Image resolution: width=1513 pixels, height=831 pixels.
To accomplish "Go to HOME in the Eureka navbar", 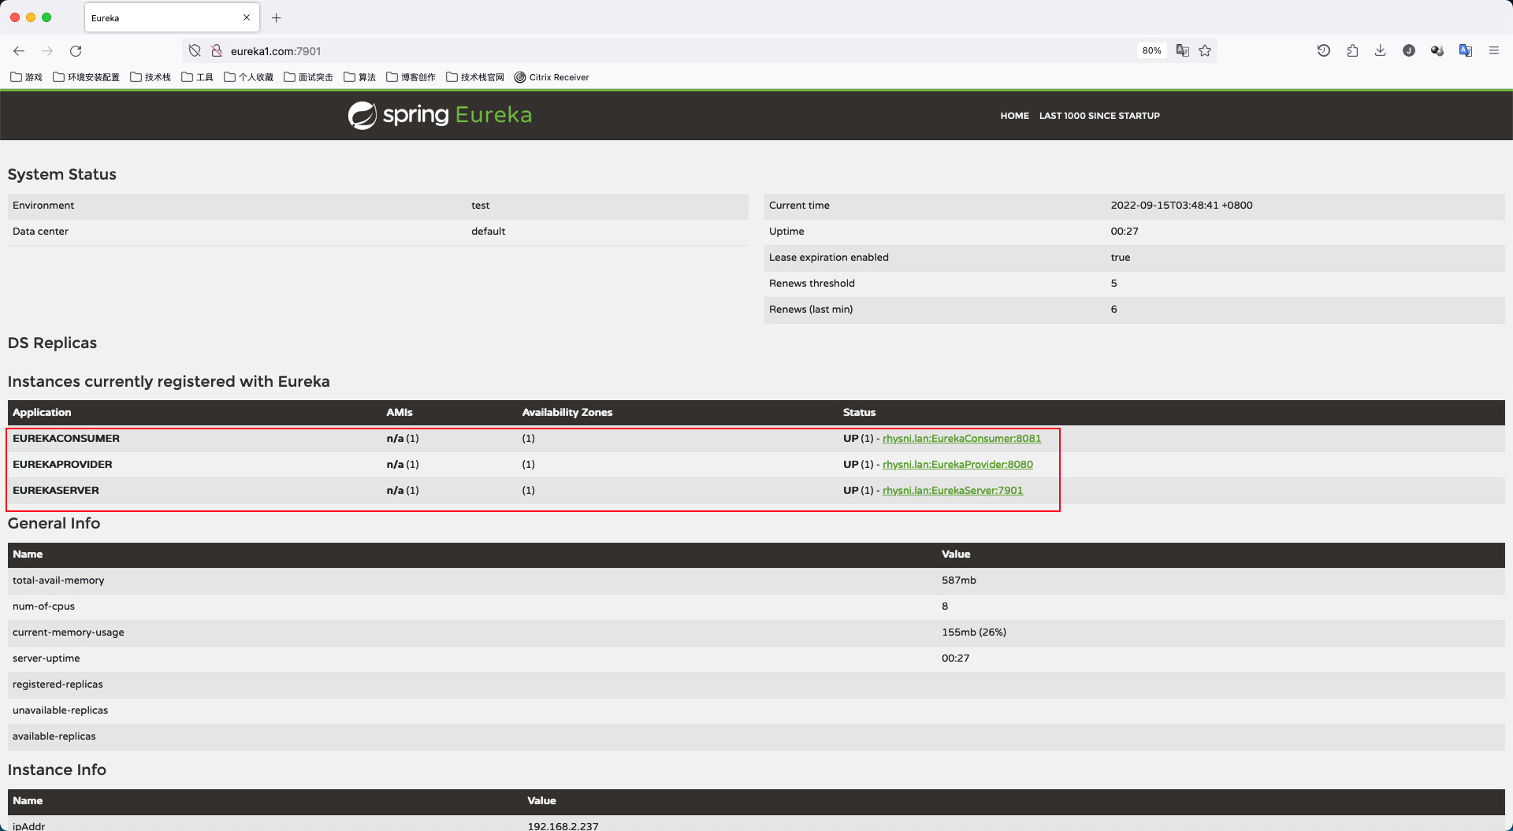I will pos(1014,116).
